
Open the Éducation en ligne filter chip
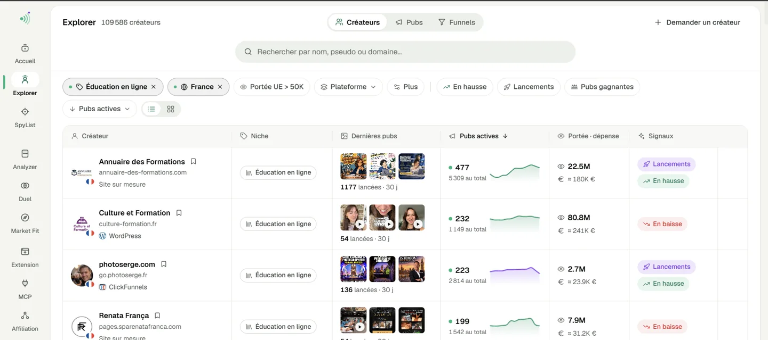pos(112,87)
